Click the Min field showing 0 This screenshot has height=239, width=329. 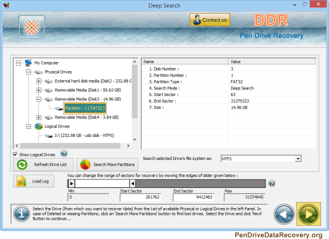88,197
